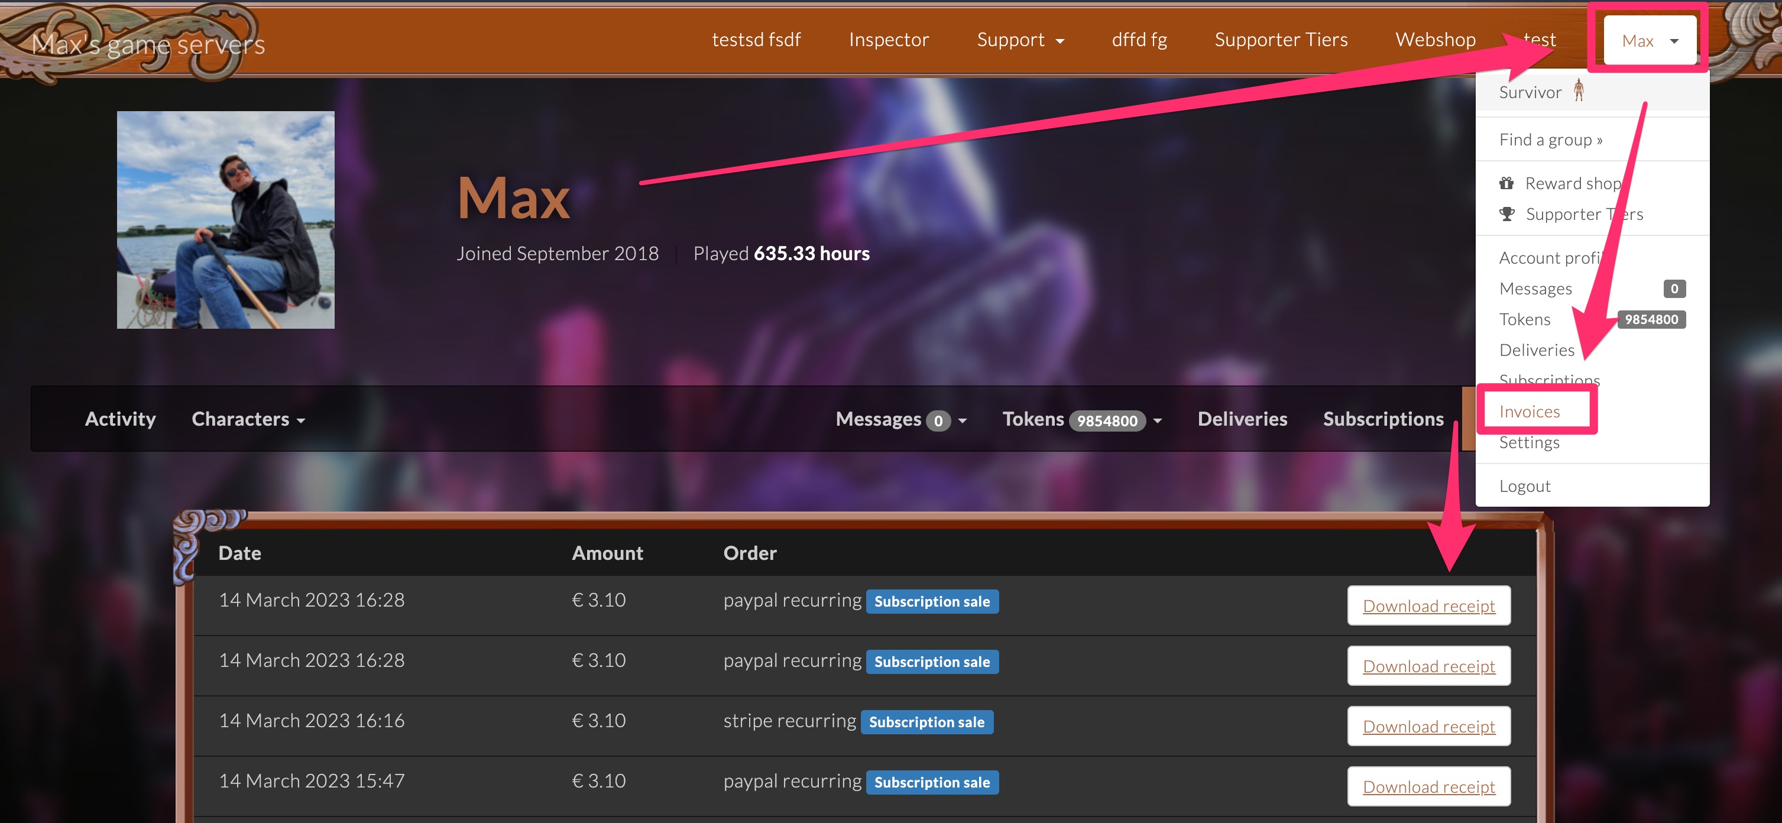Open the Messages dropdown in the profile bar
1782x823 pixels.
click(x=900, y=419)
